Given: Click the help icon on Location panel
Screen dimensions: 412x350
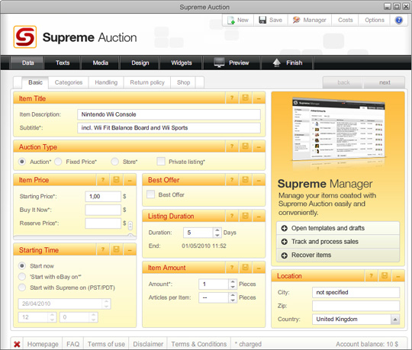Looking at the screenshot, I should (371, 276).
